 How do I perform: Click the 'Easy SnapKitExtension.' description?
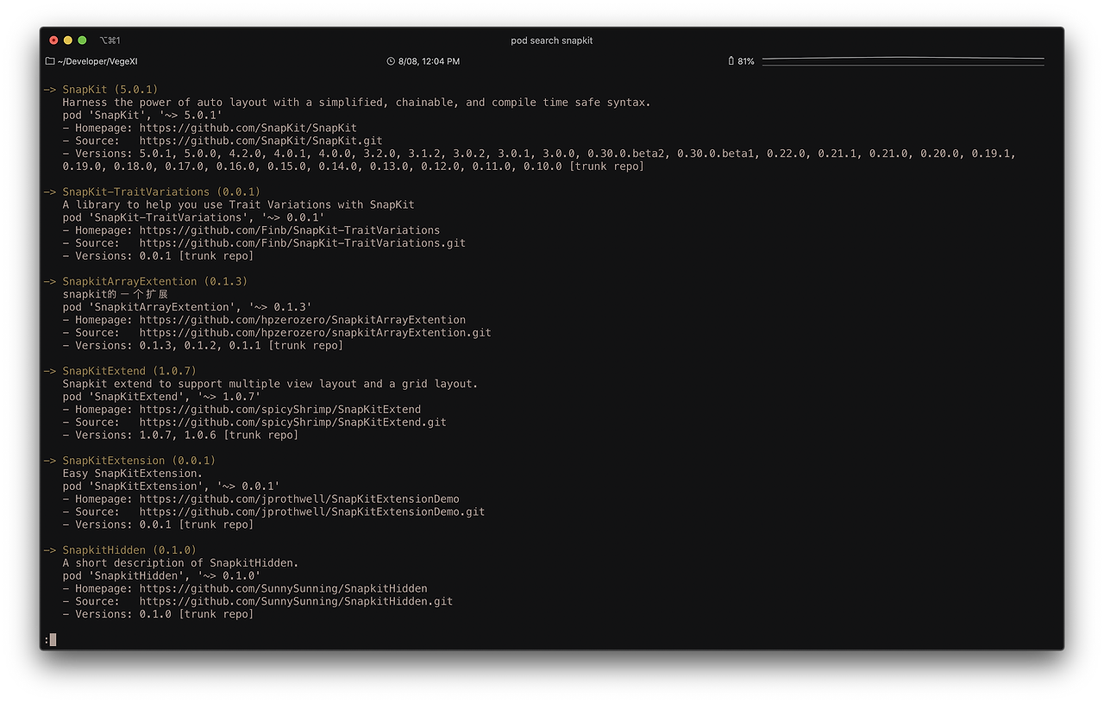(x=133, y=474)
